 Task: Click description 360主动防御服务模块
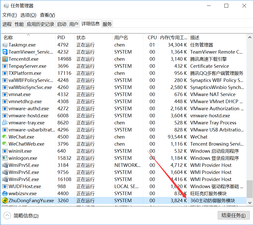(x=213, y=200)
